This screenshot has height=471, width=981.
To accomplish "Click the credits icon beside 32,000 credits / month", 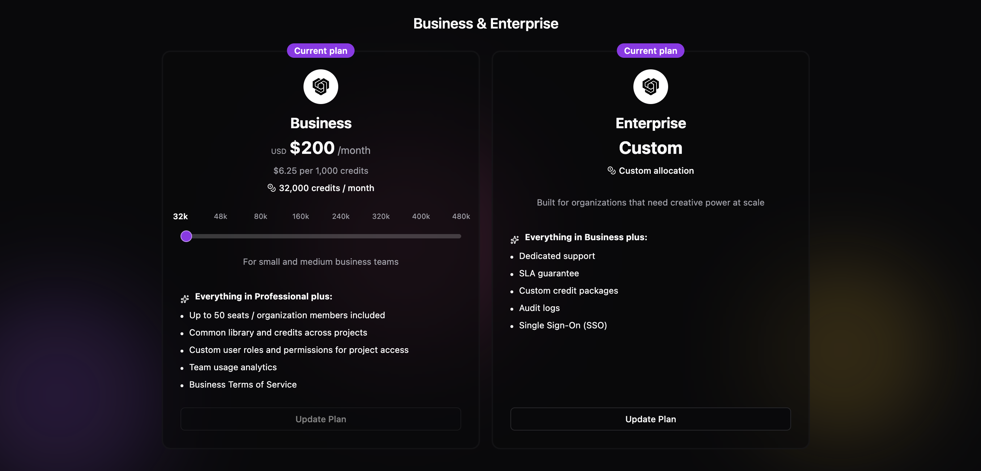I will (271, 187).
